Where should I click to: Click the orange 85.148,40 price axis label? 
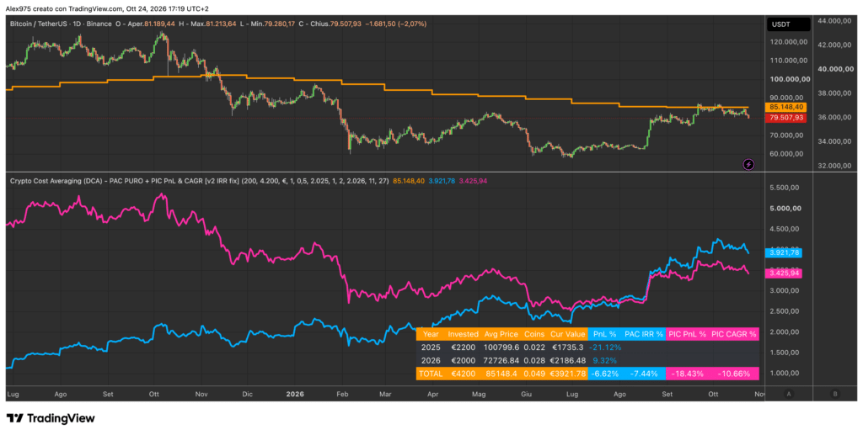point(786,107)
